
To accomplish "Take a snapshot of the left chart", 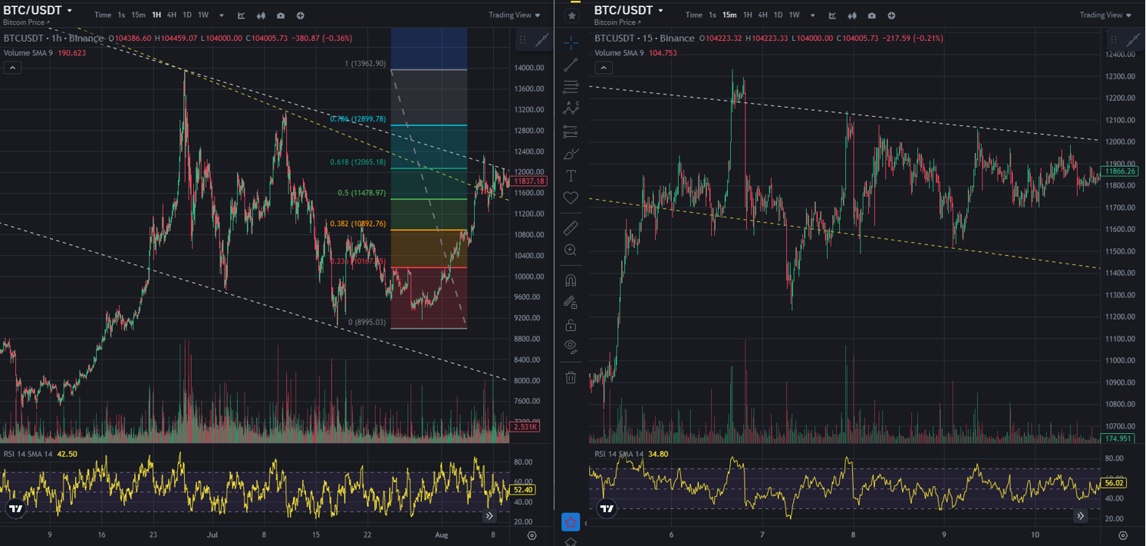I will click(281, 15).
